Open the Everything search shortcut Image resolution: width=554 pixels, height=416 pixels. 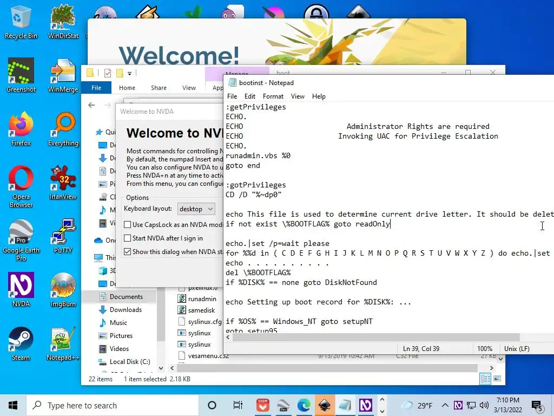[x=63, y=129]
